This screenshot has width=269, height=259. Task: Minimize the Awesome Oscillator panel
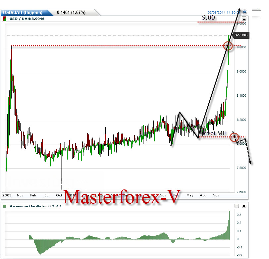(x=237, y=206)
